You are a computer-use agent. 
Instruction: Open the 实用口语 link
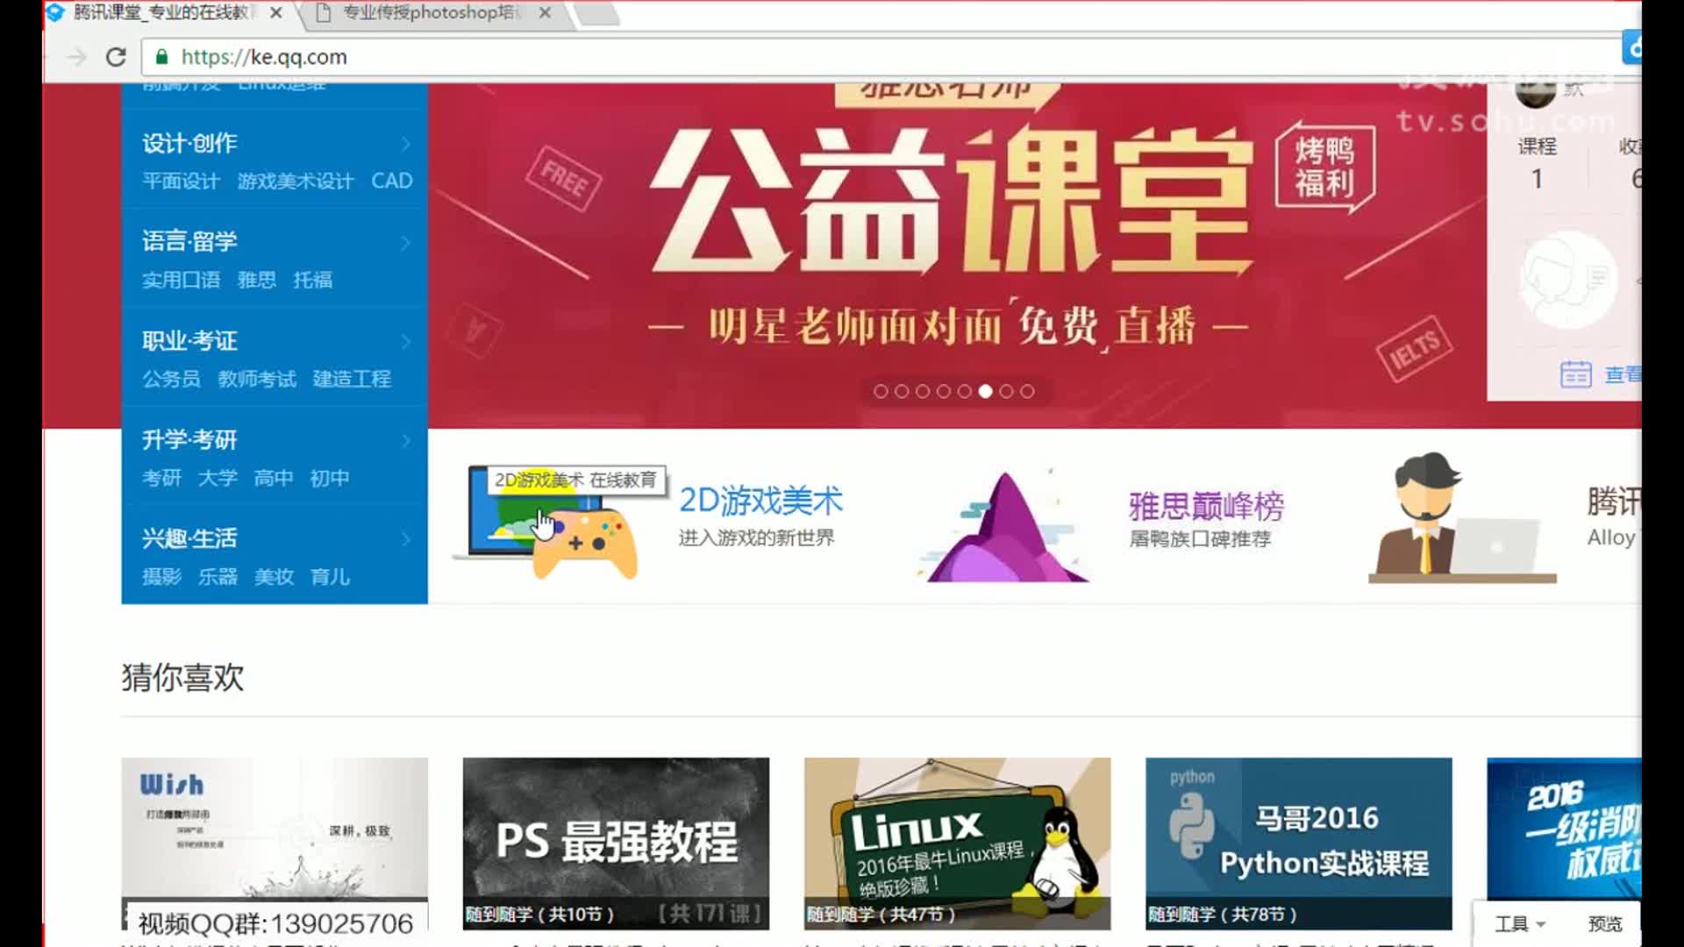point(181,281)
